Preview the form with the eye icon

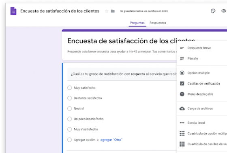click(x=224, y=11)
